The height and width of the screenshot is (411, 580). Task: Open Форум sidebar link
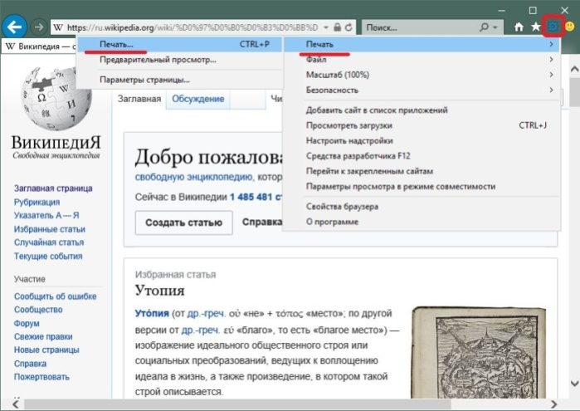(27, 323)
